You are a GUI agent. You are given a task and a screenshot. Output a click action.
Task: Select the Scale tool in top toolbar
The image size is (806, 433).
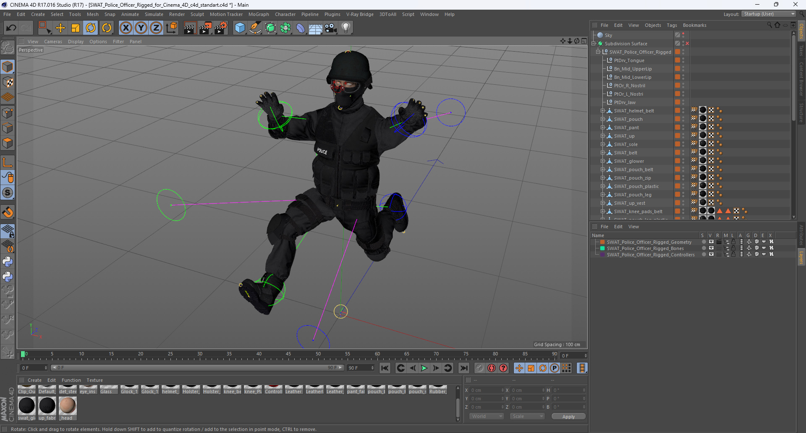pyautogui.click(x=76, y=28)
